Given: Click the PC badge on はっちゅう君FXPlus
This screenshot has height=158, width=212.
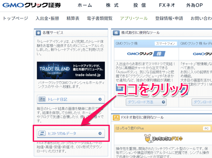Looking at the screenshot, I should (x=207, y=128).
